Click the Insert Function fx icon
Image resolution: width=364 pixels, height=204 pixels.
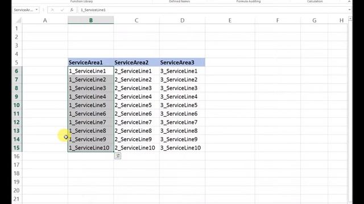click(x=72, y=10)
